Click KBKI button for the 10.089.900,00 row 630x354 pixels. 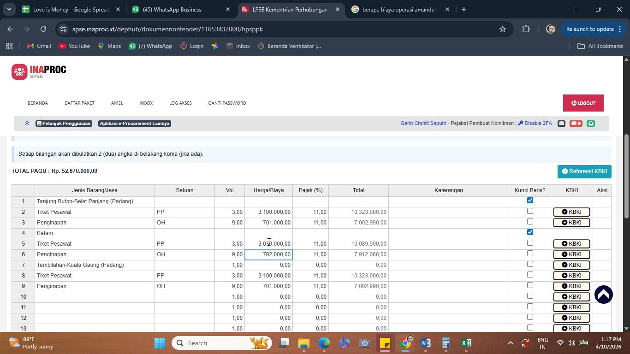click(571, 244)
